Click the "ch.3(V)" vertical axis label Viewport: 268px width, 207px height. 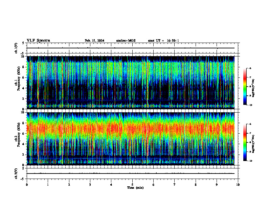(16, 174)
